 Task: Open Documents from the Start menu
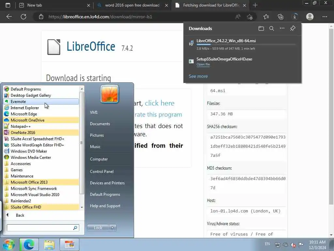(100, 124)
